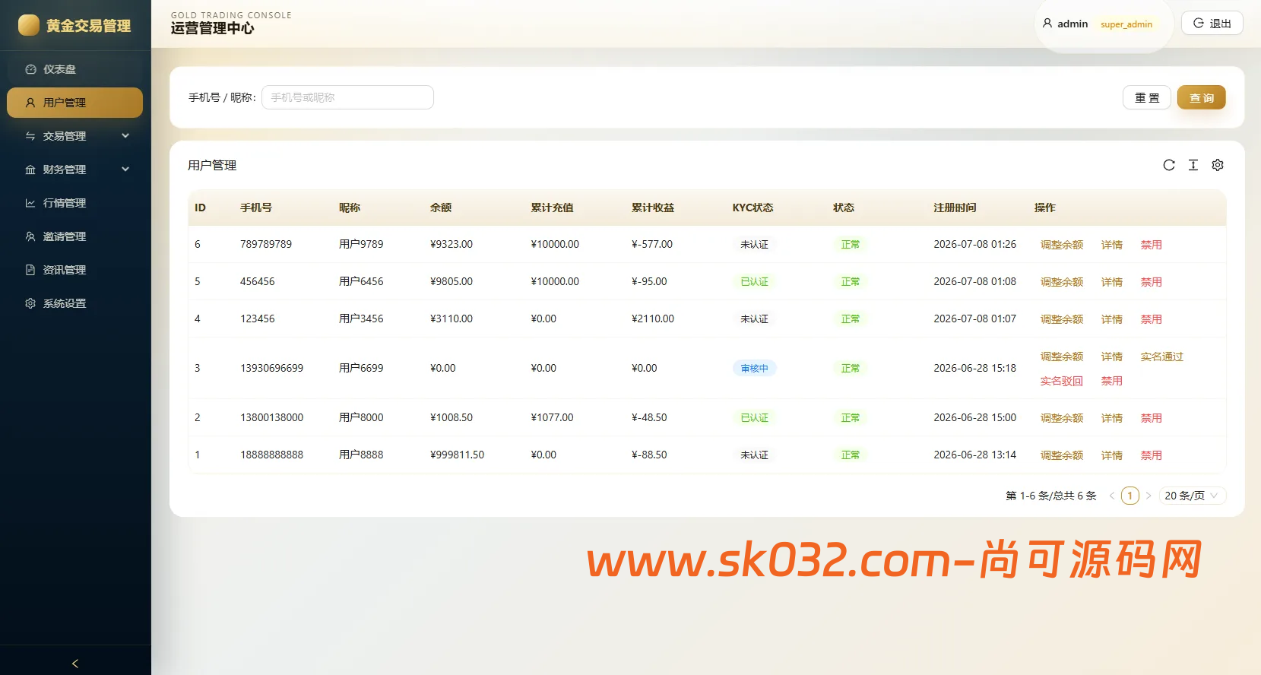
Task: Collapse the sidebar with the bottom arrow
Action: 74,663
